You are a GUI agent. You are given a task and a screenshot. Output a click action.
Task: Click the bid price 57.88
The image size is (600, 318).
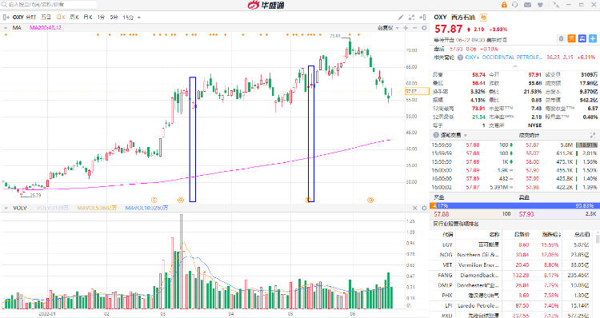pyautogui.click(x=441, y=214)
